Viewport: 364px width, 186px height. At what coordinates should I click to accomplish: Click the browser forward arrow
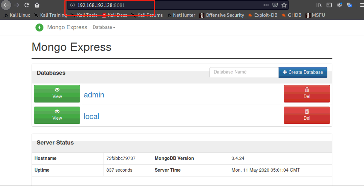click(17, 5)
